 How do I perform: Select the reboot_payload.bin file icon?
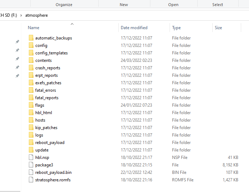click(31, 172)
